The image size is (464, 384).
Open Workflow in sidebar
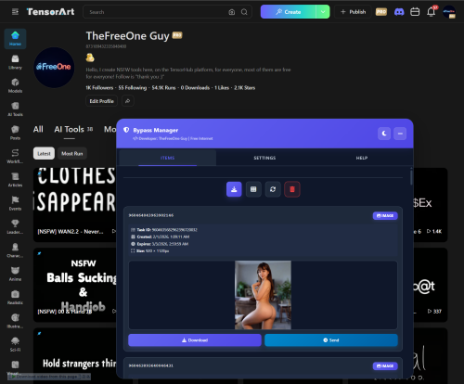pyautogui.click(x=15, y=156)
